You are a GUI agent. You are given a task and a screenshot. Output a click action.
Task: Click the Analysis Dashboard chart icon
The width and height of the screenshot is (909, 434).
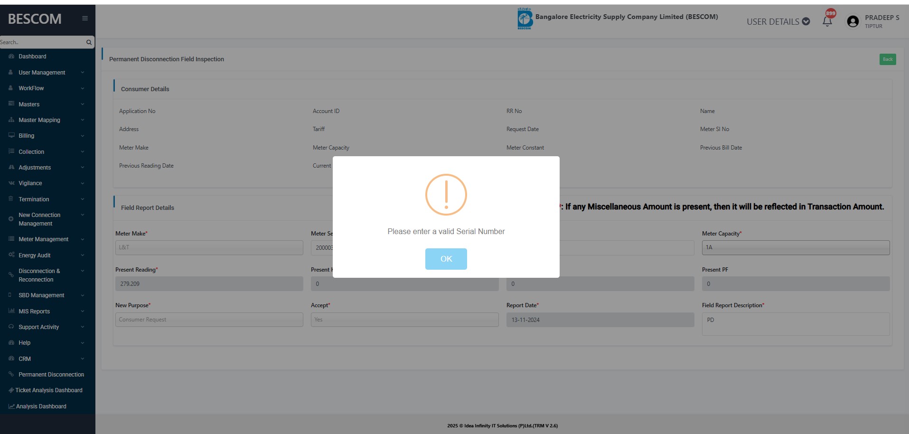pyautogui.click(x=11, y=406)
